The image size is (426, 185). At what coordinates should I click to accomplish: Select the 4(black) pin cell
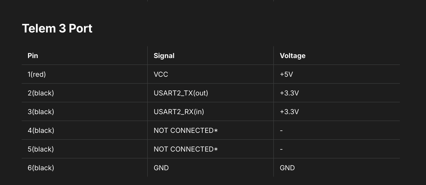(x=41, y=130)
